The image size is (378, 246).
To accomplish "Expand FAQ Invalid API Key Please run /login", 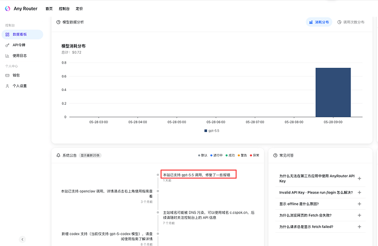I will point(320,192).
